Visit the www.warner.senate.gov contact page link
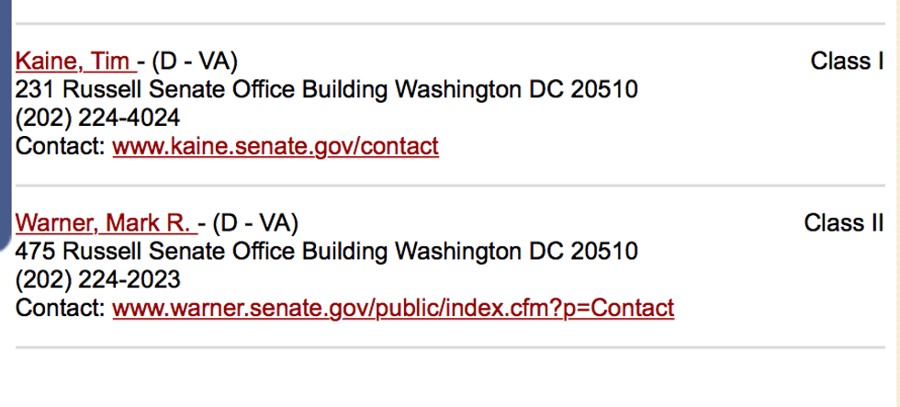The height and width of the screenshot is (407, 900). (392, 307)
